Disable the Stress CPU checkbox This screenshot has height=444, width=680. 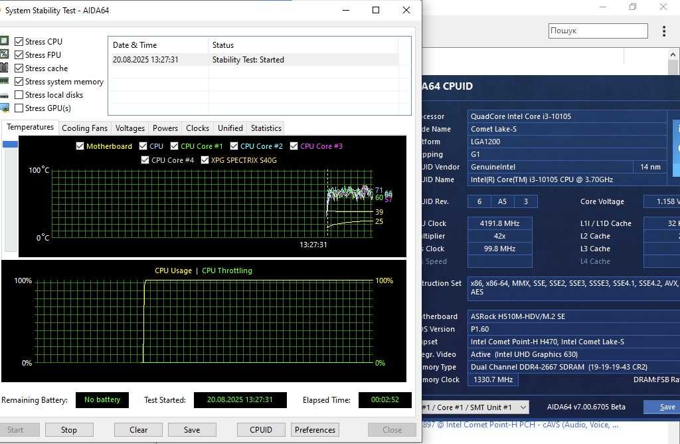tap(19, 42)
